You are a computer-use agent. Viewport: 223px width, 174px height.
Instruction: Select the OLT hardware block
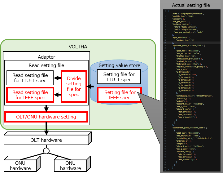(x=46, y=140)
